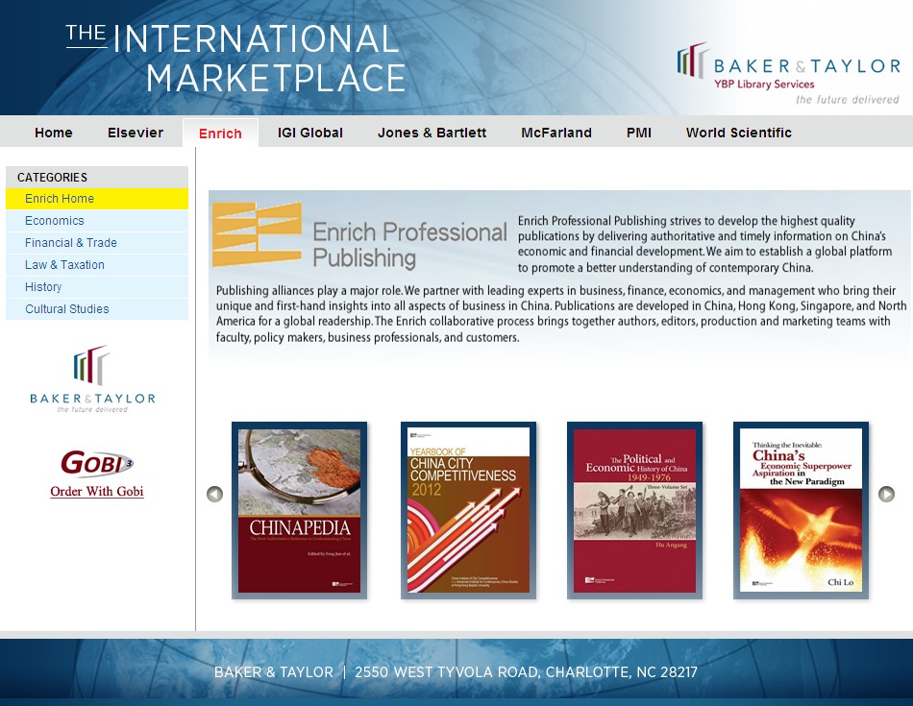
Task: Click the Enrich Professional Publishing logo
Action: [359, 235]
